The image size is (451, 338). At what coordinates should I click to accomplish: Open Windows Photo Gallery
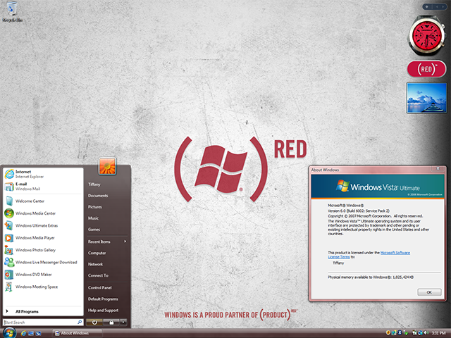tap(35, 250)
